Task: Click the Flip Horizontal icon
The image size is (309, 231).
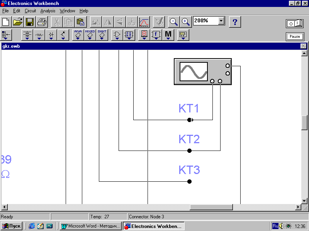Action: point(108,22)
